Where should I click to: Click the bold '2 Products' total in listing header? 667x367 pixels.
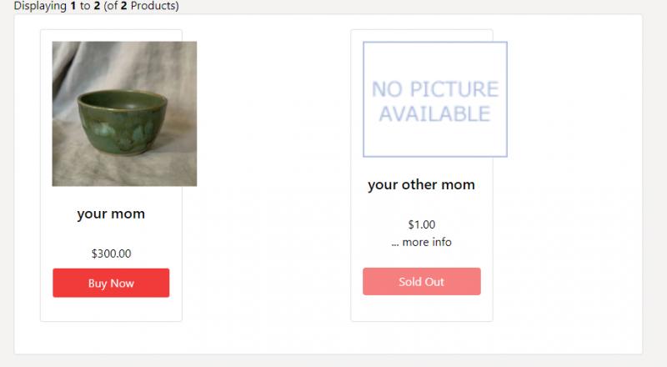[x=150, y=6]
